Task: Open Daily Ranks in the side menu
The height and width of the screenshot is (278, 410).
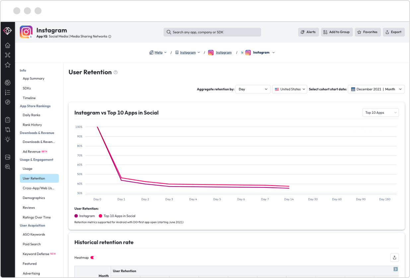Action: pos(32,115)
